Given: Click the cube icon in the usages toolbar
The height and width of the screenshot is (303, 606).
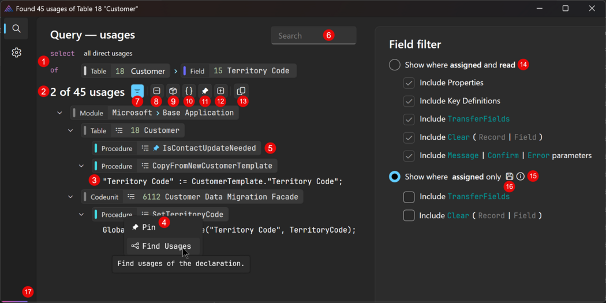Looking at the screenshot, I should click(173, 91).
